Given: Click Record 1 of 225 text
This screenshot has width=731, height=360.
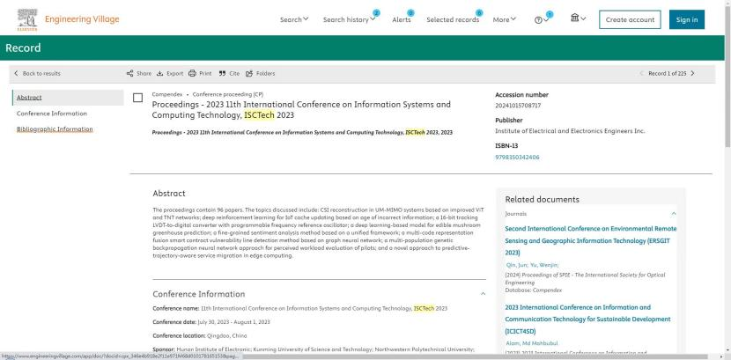Looking at the screenshot, I should point(667,74).
